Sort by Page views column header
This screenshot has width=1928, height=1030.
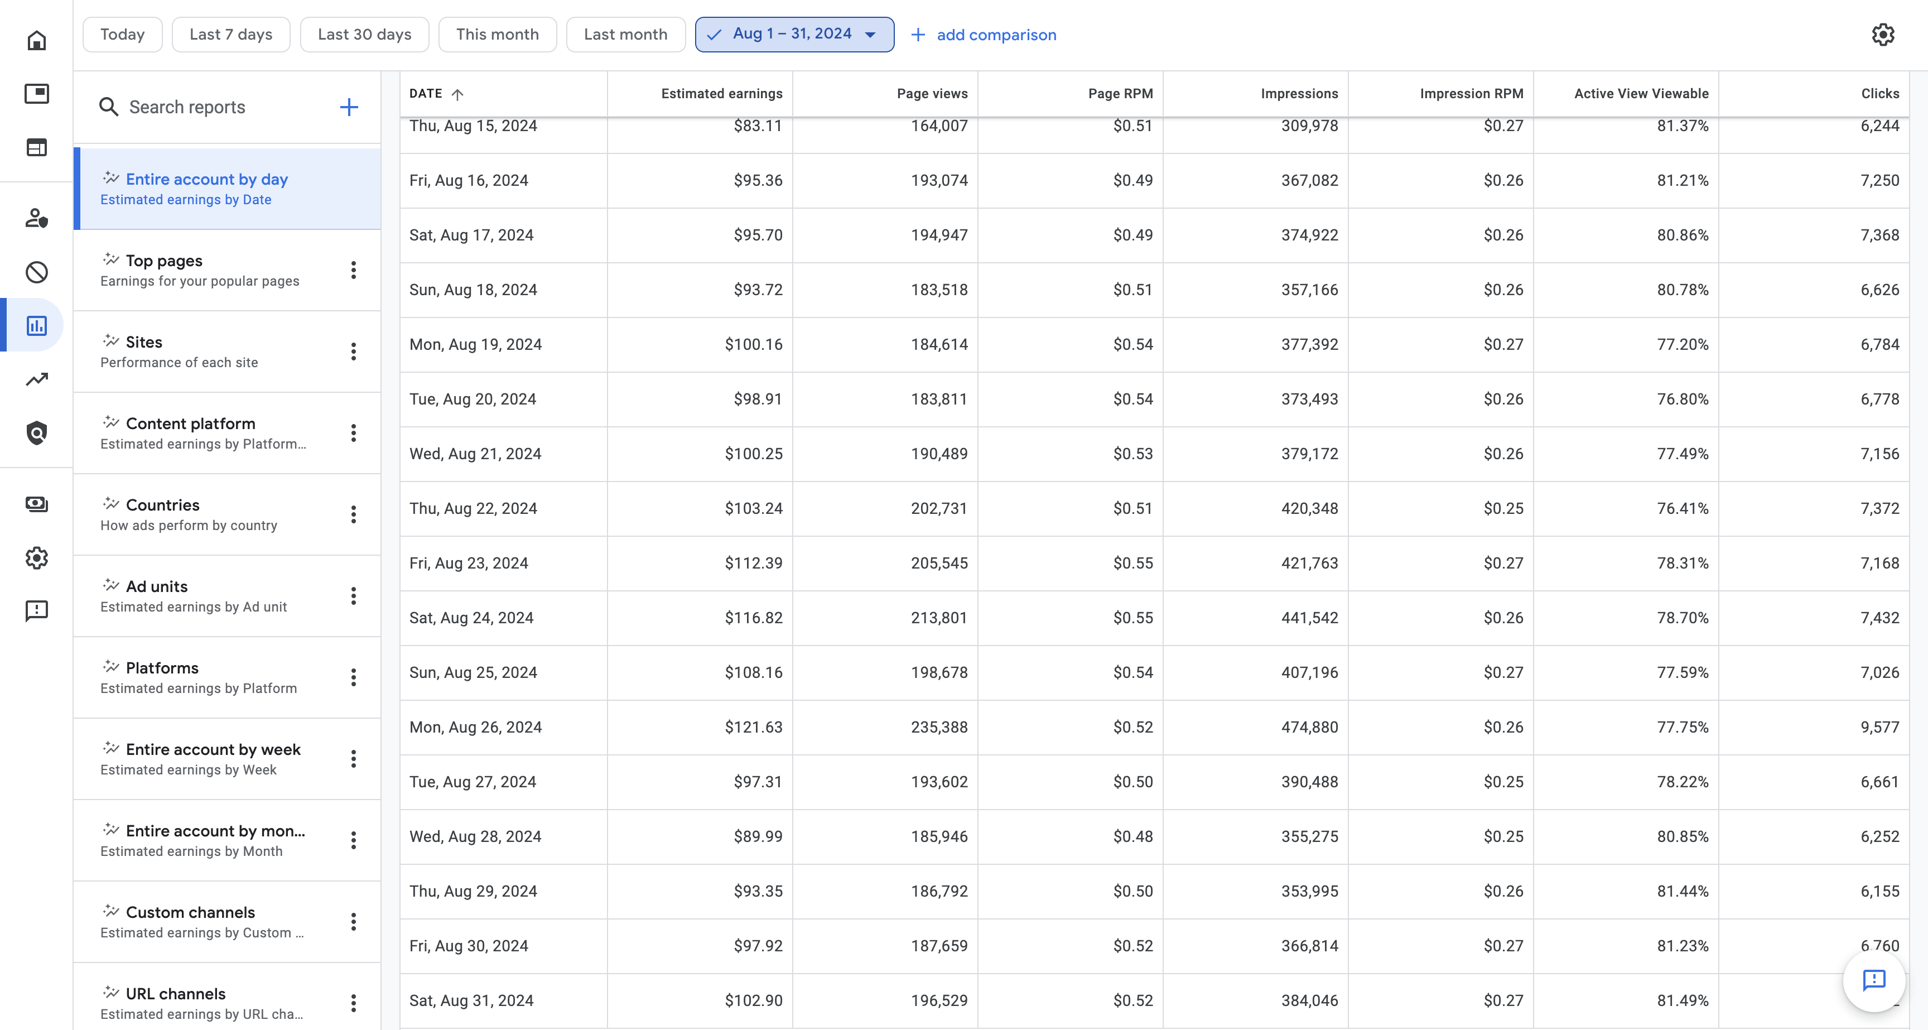click(x=932, y=94)
